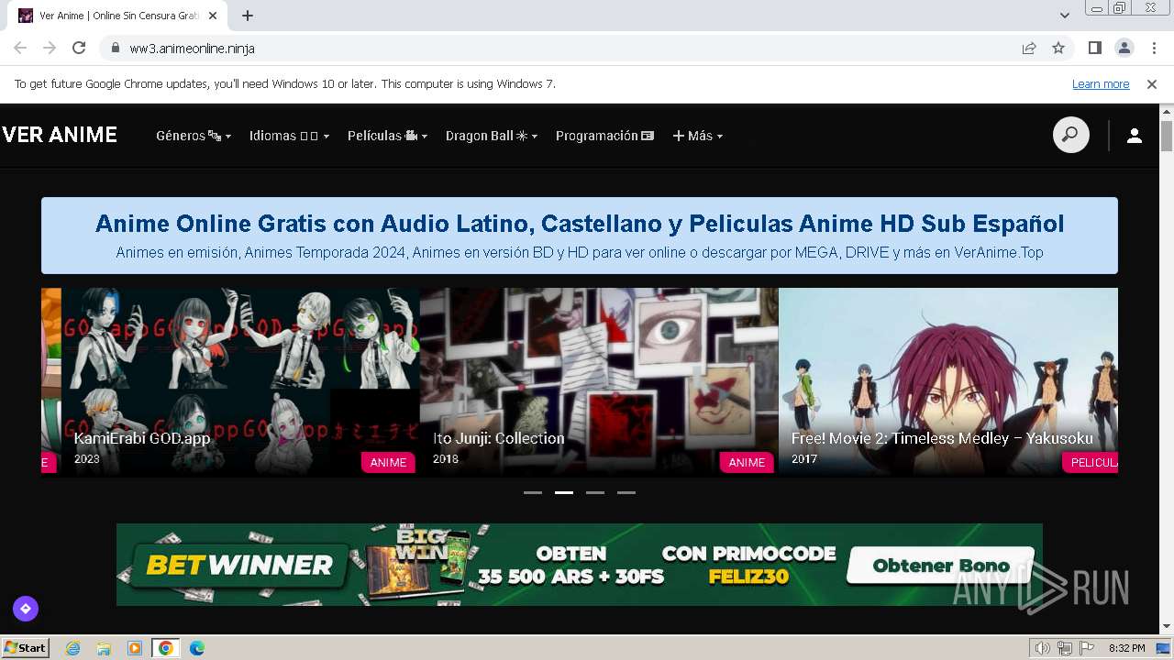Open File Explorer from taskbar
This screenshot has height=660, width=1174.
click(104, 648)
